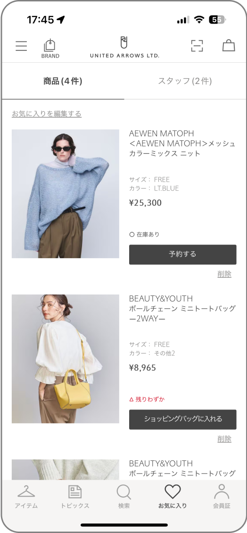Open the yellow tote bag product image

(66, 359)
